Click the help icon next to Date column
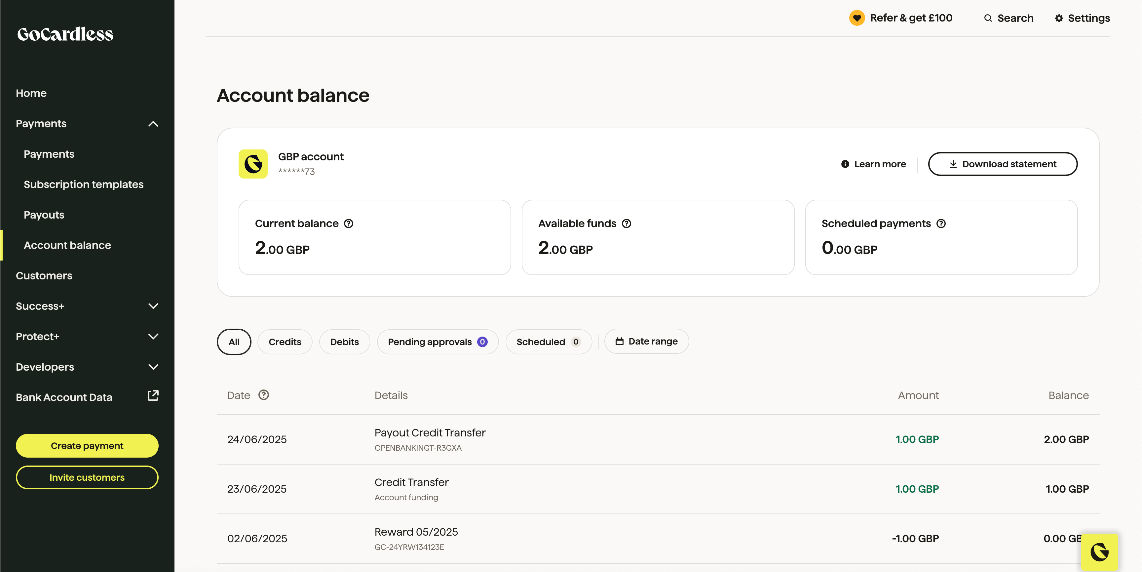This screenshot has width=1142, height=572. coord(263,395)
